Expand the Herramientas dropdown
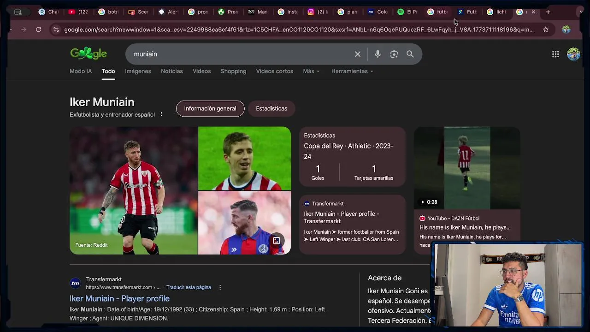Image resolution: width=590 pixels, height=332 pixels. click(352, 71)
